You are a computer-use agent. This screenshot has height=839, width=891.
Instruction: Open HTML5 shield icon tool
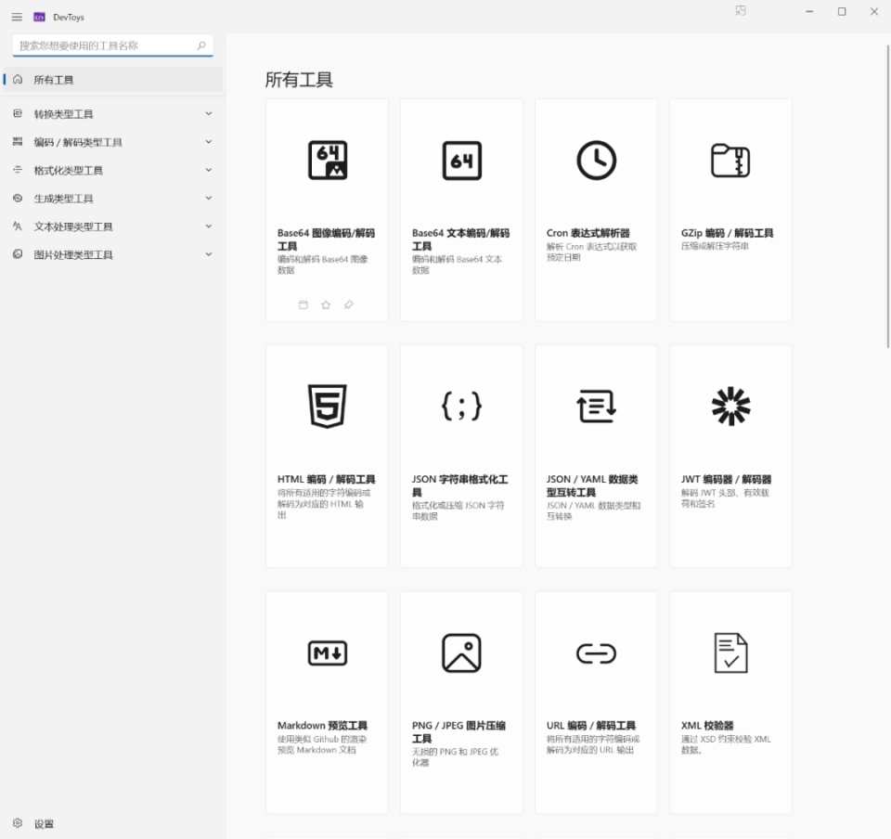point(328,407)
